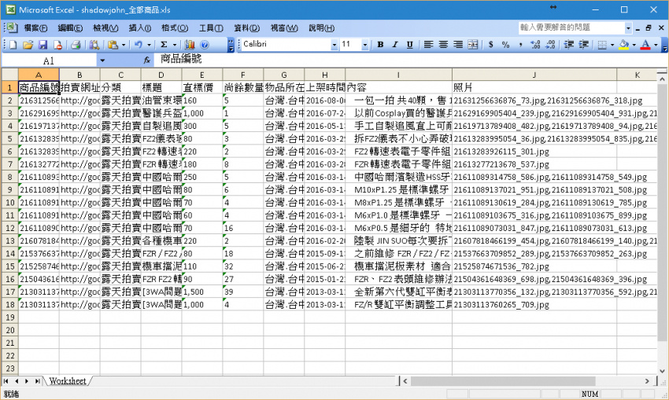This screenshot has width=669, height=400.
Task: Expand the Name Box dropdown arrow
Action: [102, 61]
